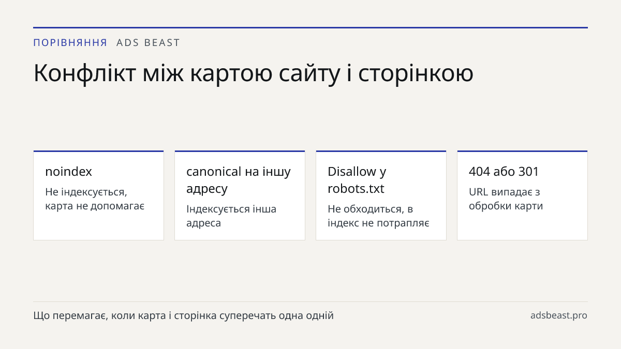Select the 'noindex' card title
Viewport: 621px width, 349px height.
(69, 172)
